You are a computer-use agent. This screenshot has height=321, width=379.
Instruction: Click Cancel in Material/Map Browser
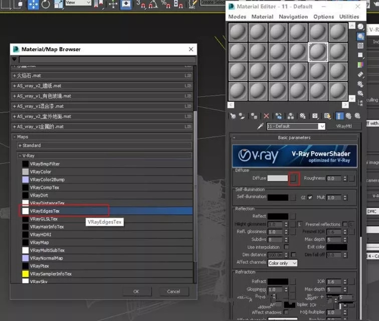click(x=173, y=291)
